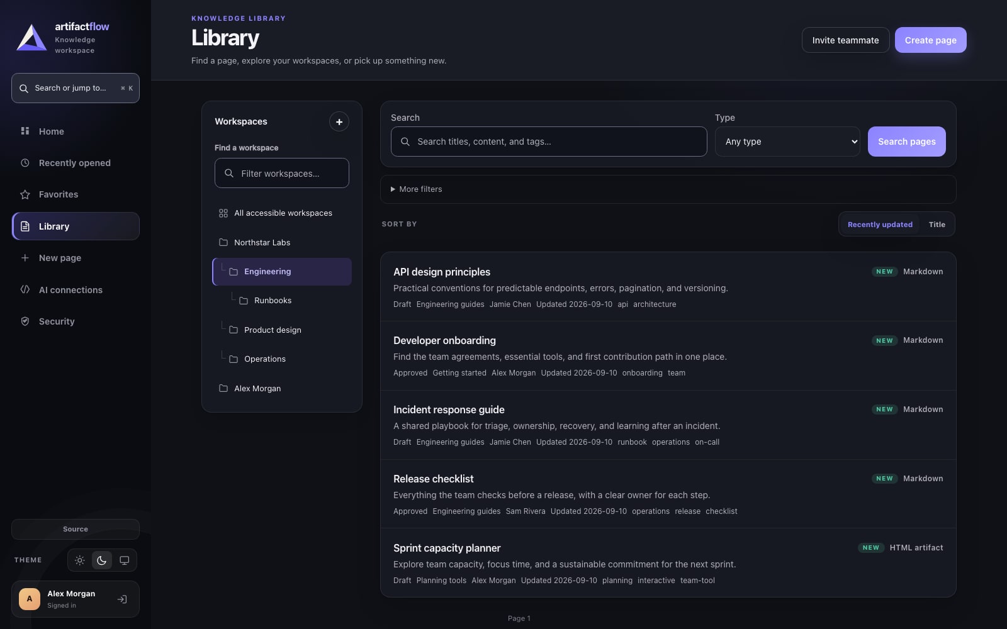Focus the Search or jump to field
1007x629 pixels.
tap(76, 88)
